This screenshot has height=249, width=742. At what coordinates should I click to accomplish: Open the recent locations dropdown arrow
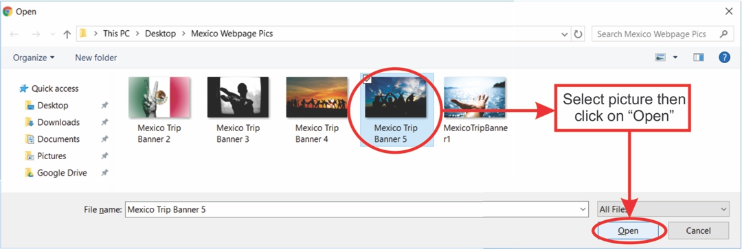click(x=52, y=34)
